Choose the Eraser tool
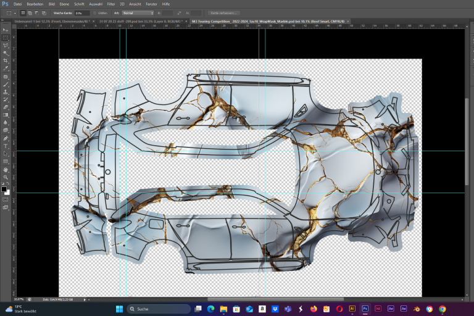 coord(6,107)
